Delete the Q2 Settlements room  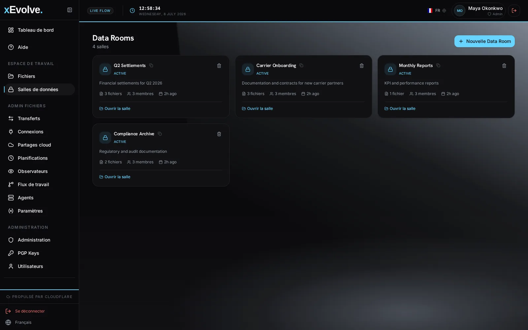(x=219, y=66)
